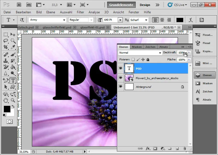Toggle character and paragraph panels icon
218x155 pixels.
pos(202,20)
